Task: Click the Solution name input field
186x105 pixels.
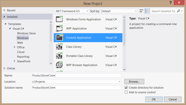Action: click(76, 87)
